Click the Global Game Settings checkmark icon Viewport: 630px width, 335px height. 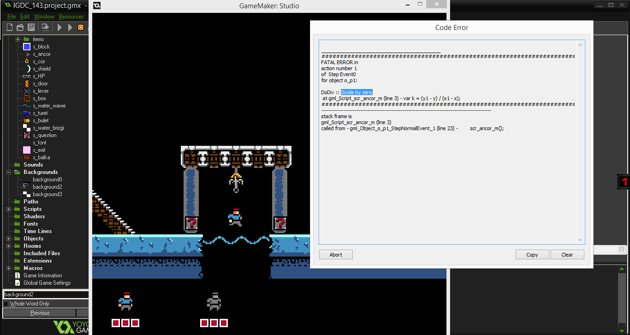coord(18,283)
